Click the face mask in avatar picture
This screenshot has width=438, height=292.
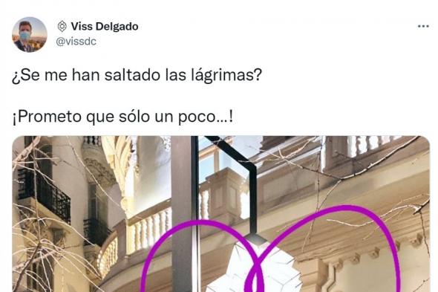point(24,36)
